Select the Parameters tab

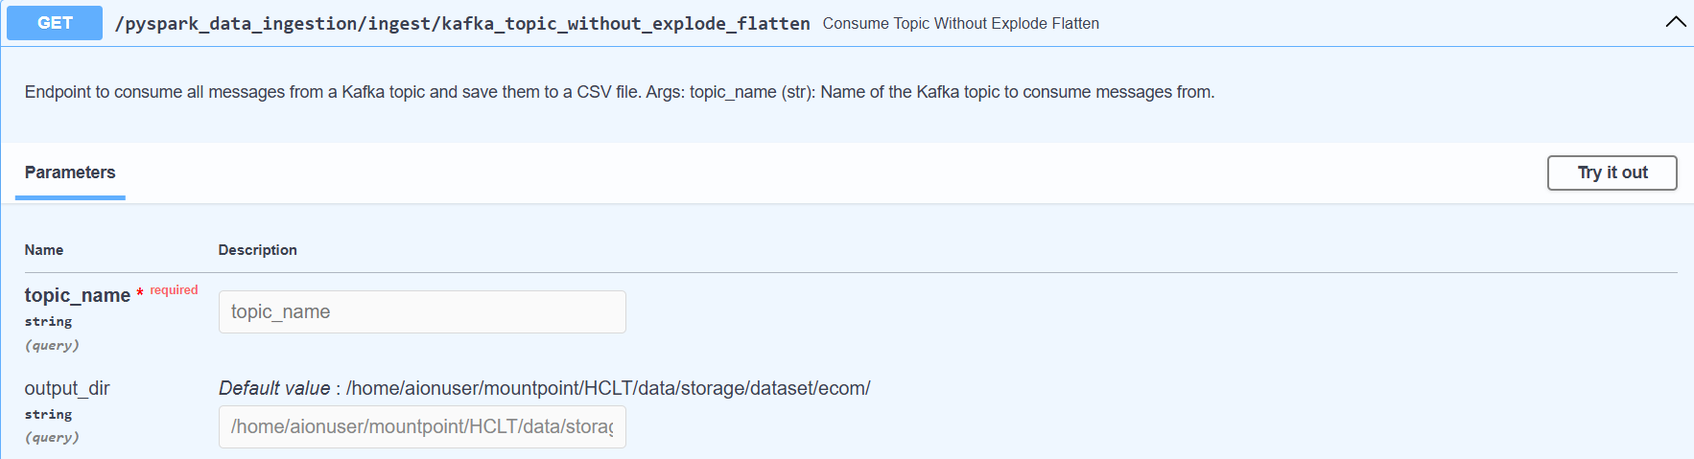tap(70, 172)
